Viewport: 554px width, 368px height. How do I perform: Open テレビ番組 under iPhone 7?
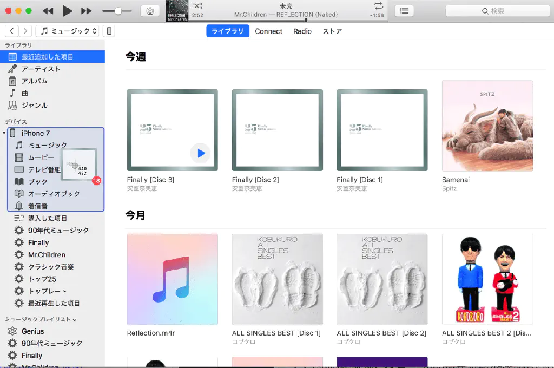pos(56,170)
